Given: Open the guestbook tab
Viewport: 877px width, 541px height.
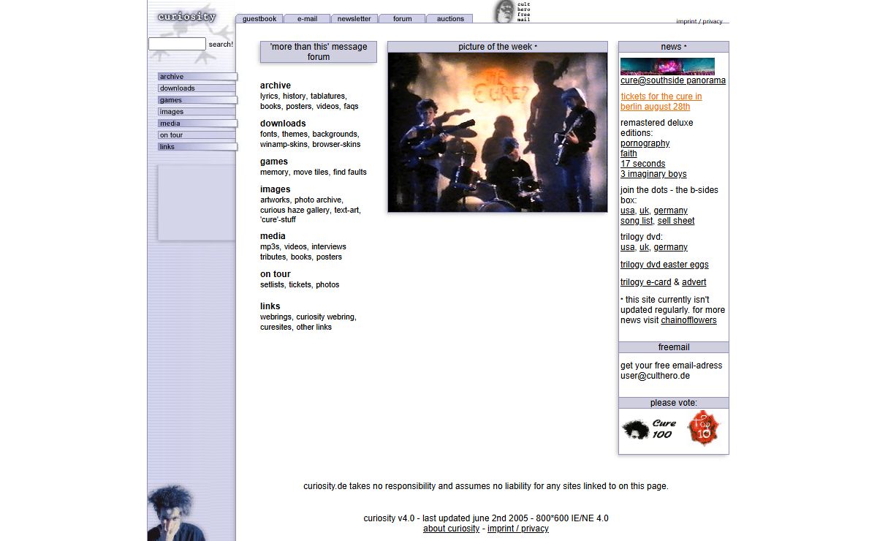Looking at the screenshot, I should click(x=259, y=19).
